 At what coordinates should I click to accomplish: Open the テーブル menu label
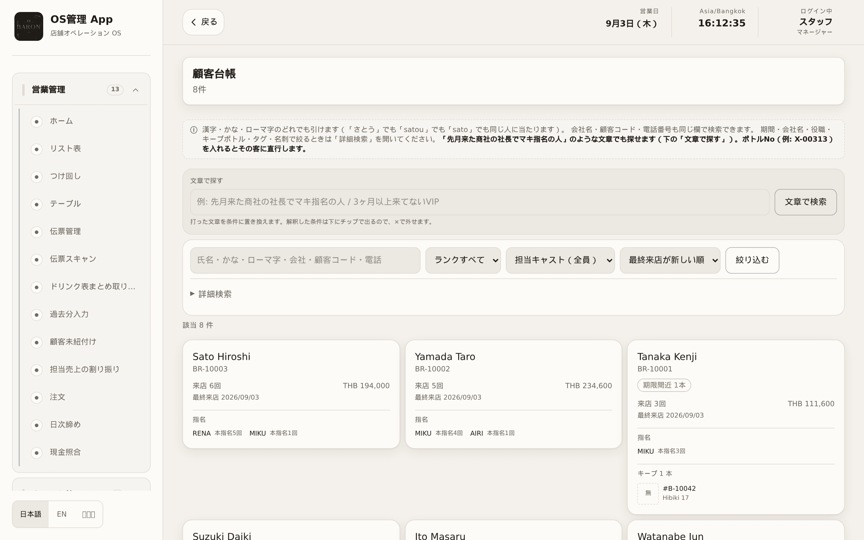tap(65, 204)
